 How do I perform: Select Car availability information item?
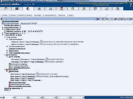(20, 68)
